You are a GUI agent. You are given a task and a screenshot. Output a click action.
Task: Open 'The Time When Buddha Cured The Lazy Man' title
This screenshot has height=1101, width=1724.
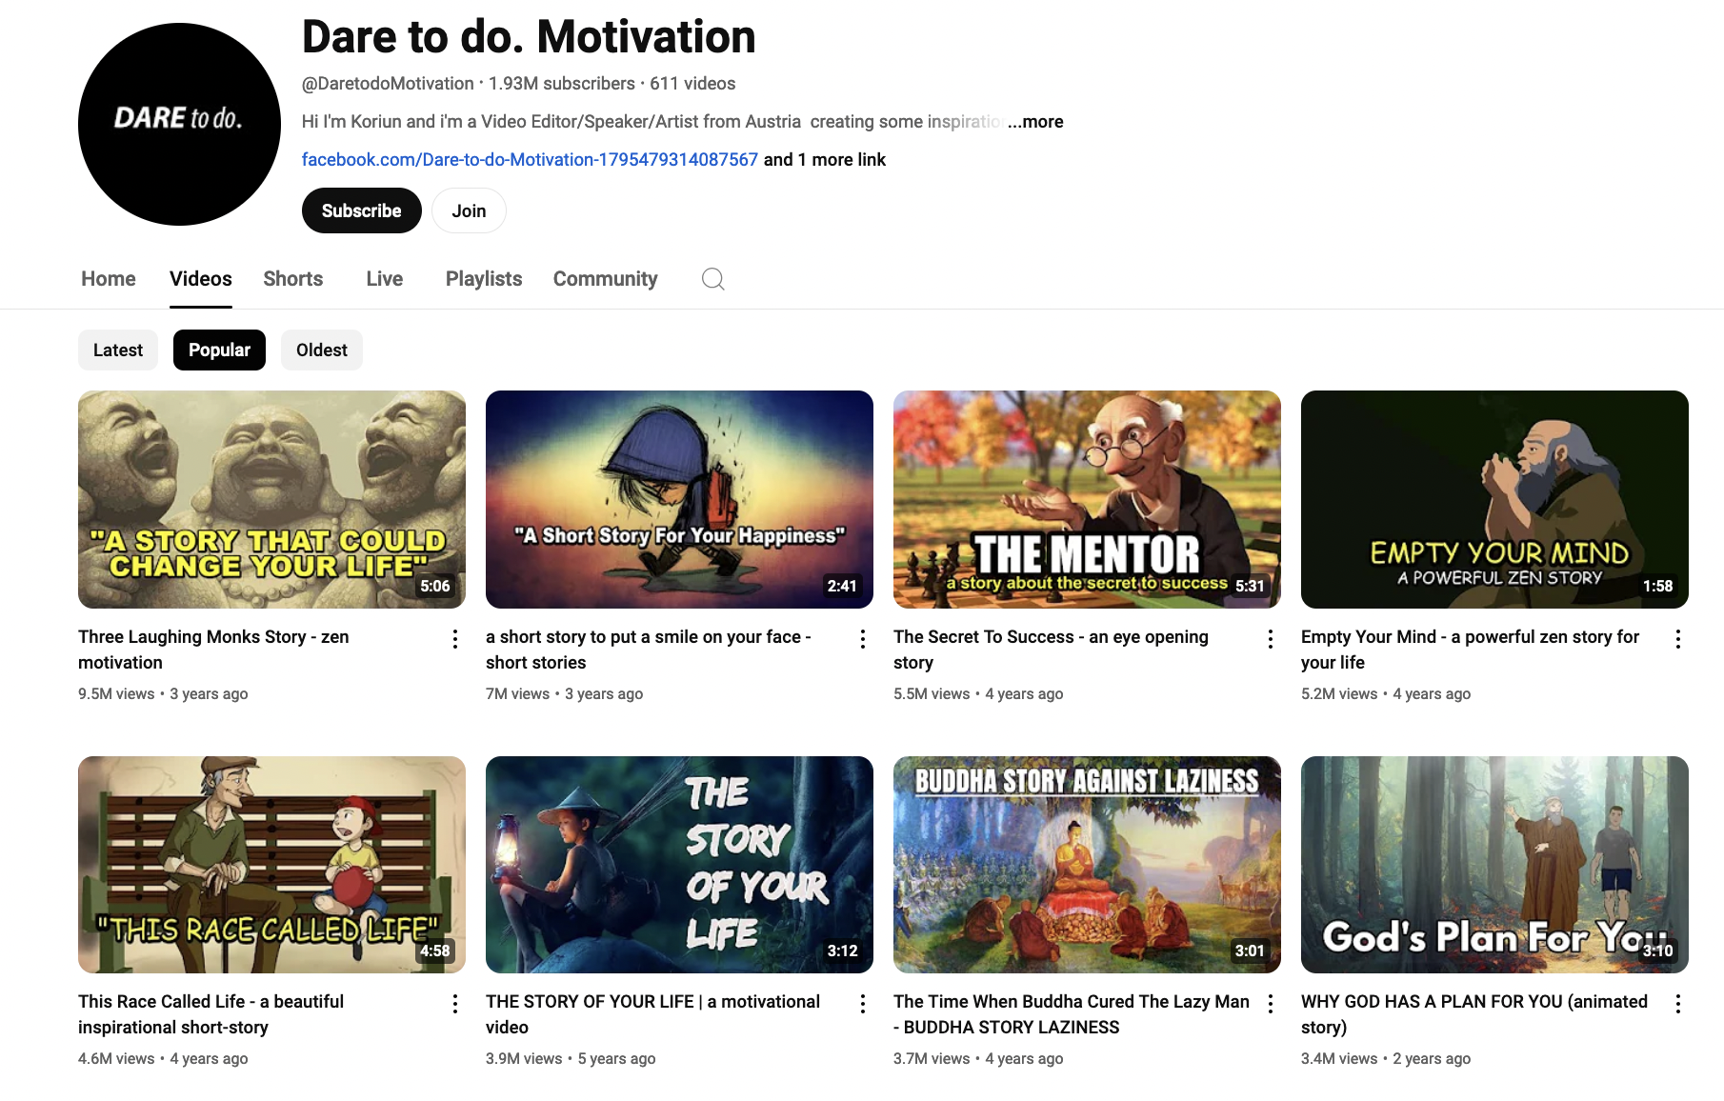pos(1072,1014)
